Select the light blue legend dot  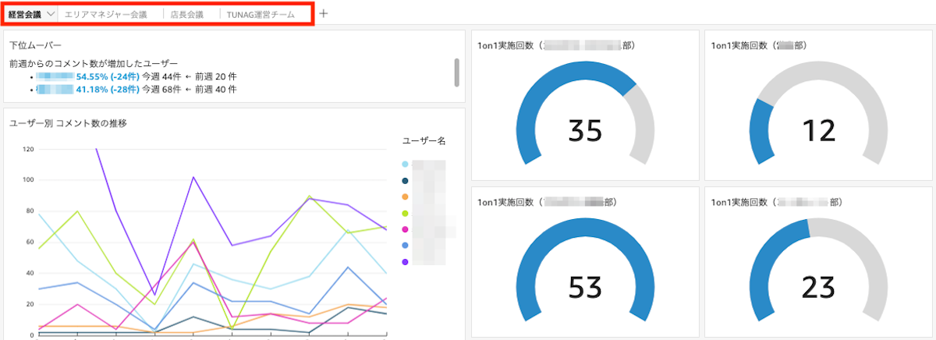(x=405, y=165)
